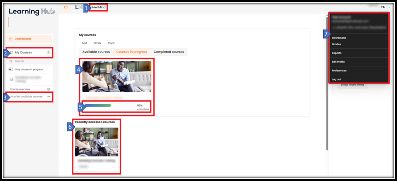Select Dashboard in the user menu
397x181 pixels.
click(339, 38)
